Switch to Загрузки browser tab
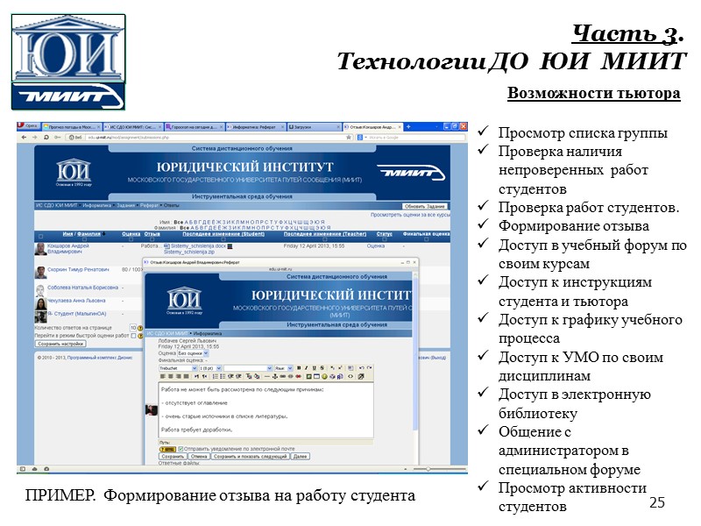 click(314, 127)
